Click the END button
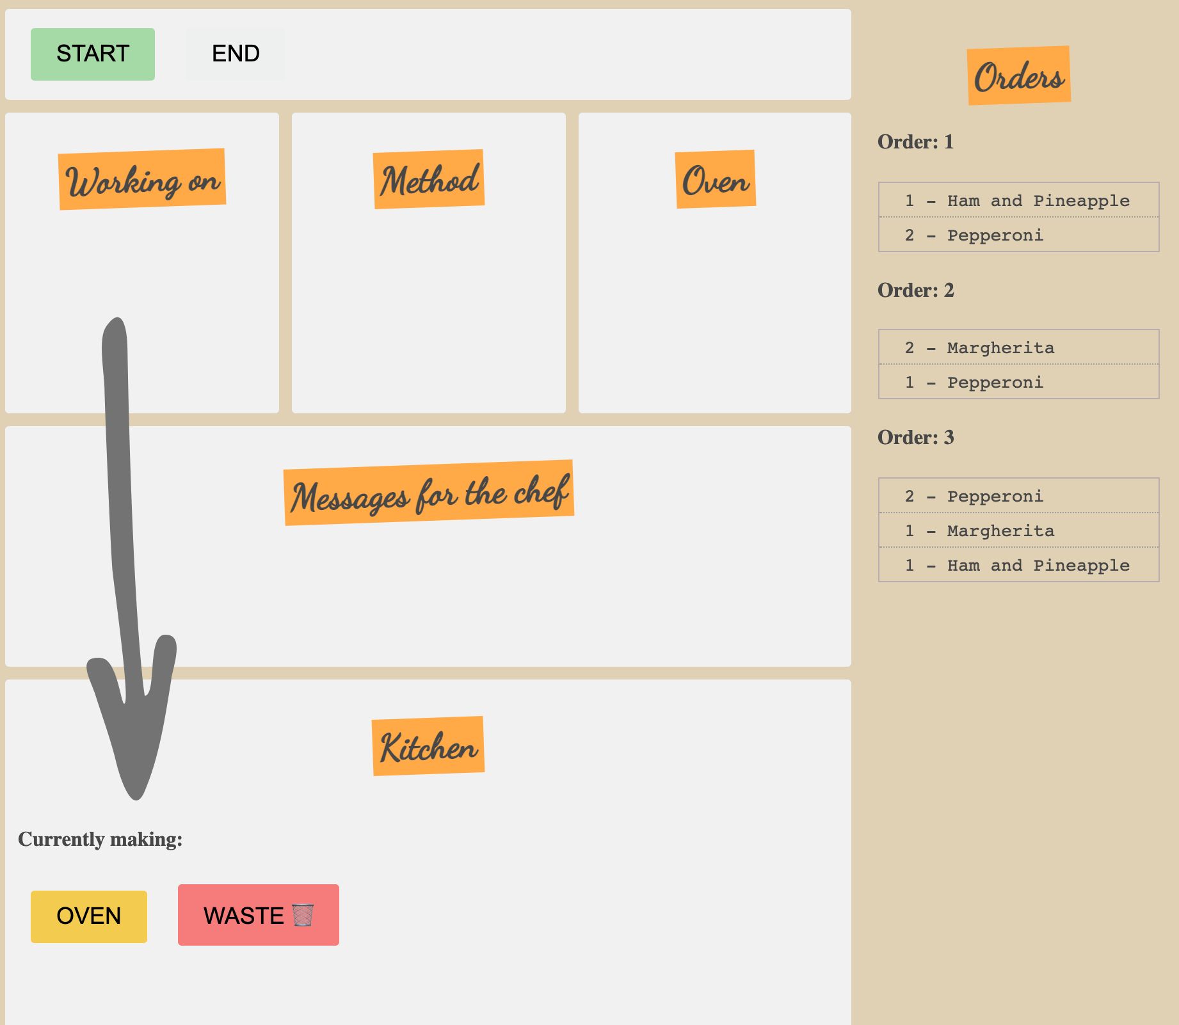Image resolution: width=1179 pixels, height=1025 pixels. [x=236, y=54]
